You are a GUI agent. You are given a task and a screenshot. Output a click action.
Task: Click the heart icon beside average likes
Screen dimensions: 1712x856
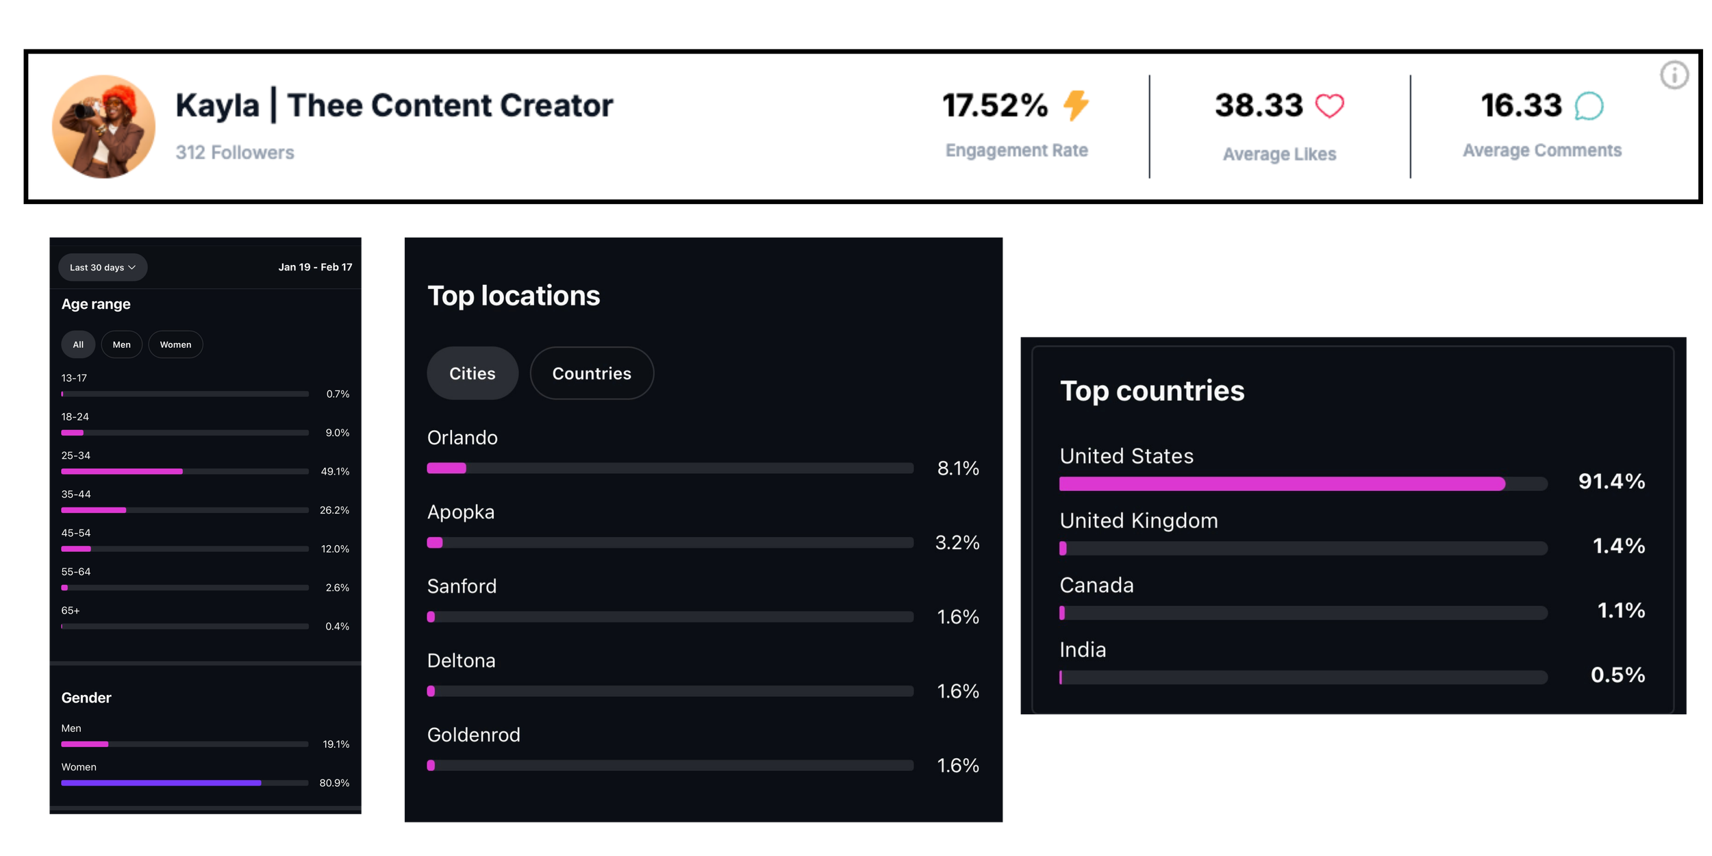(1329, 106)
